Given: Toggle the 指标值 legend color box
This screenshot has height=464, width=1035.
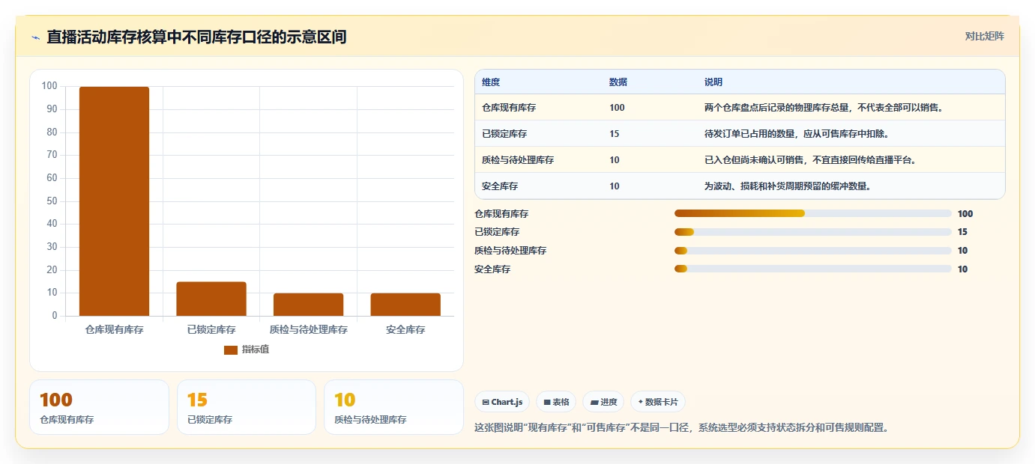Looking at the screenshot, I should click(231, 349).
